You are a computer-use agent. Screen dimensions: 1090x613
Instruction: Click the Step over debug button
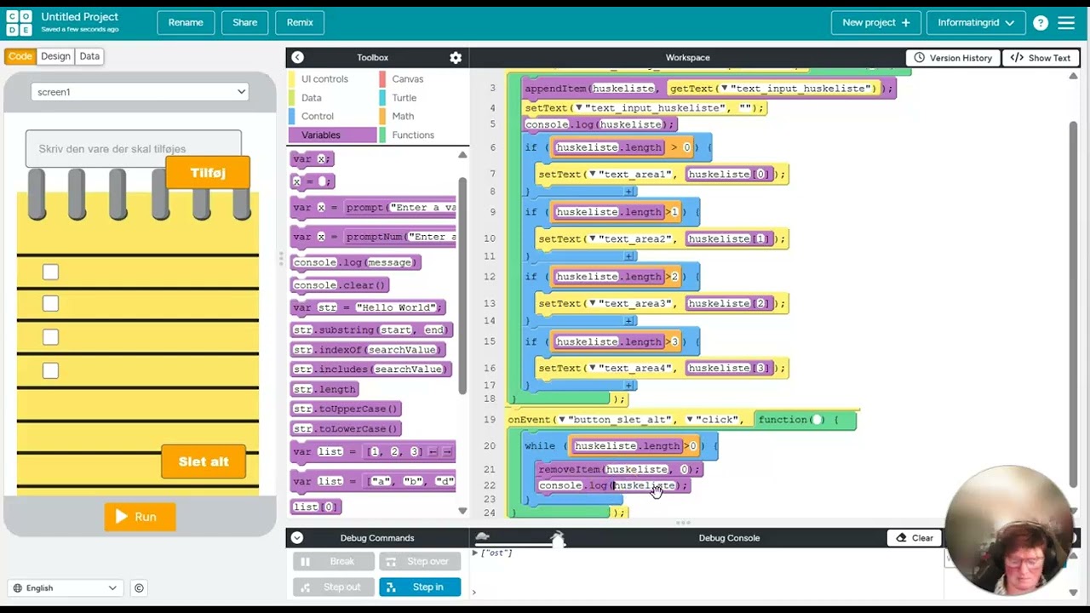coord(420,562)
